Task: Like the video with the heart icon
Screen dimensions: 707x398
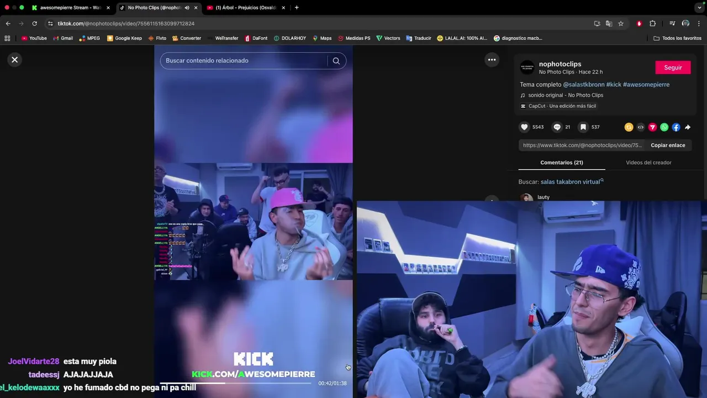Action: click(524, 127)
